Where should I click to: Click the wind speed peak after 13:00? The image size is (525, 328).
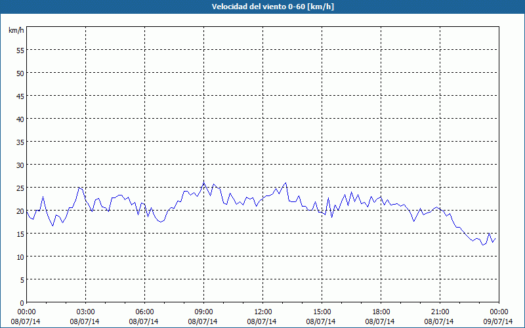point(285,183)
